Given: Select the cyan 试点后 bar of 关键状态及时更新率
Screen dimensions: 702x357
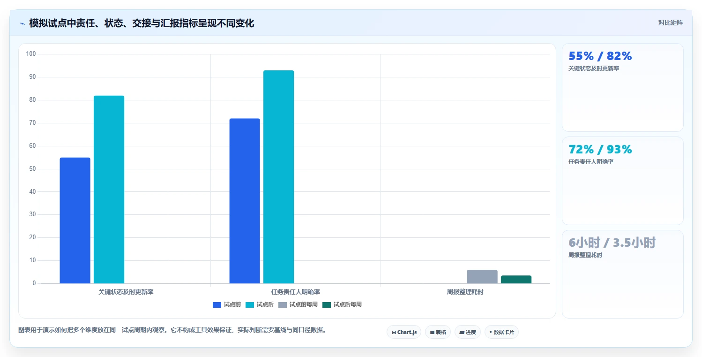Looking at the screenshot, I should coord(109,190).
